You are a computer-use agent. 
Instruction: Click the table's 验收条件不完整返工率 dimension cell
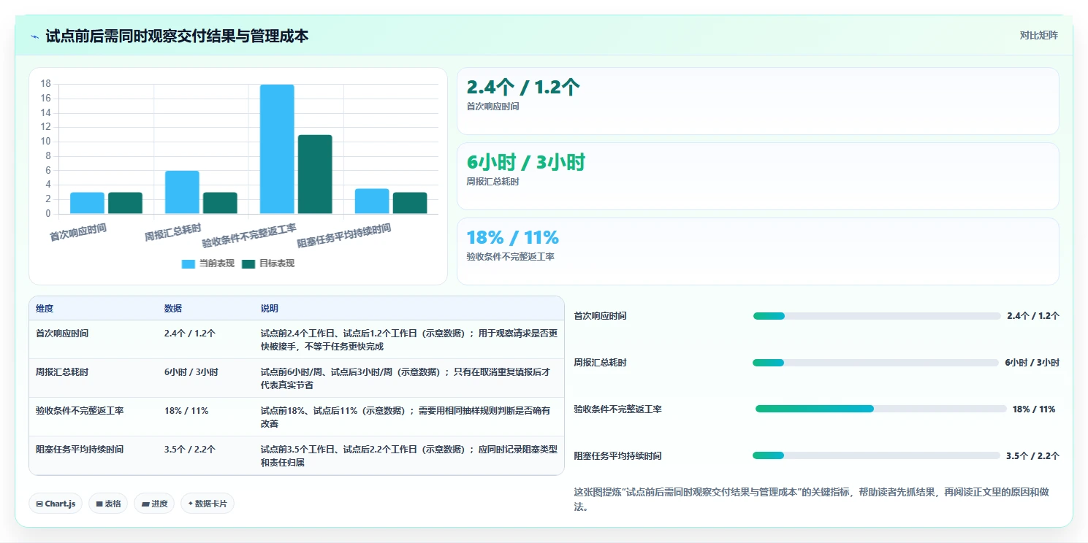point(80,411)
